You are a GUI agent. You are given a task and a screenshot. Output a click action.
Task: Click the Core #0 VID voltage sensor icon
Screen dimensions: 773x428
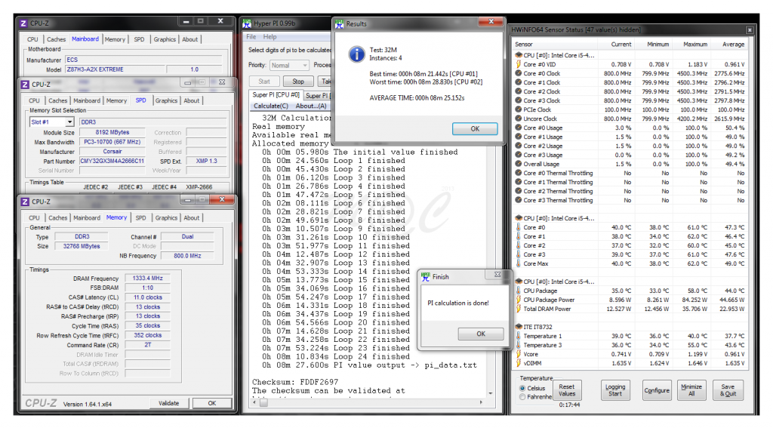point(518,64)
